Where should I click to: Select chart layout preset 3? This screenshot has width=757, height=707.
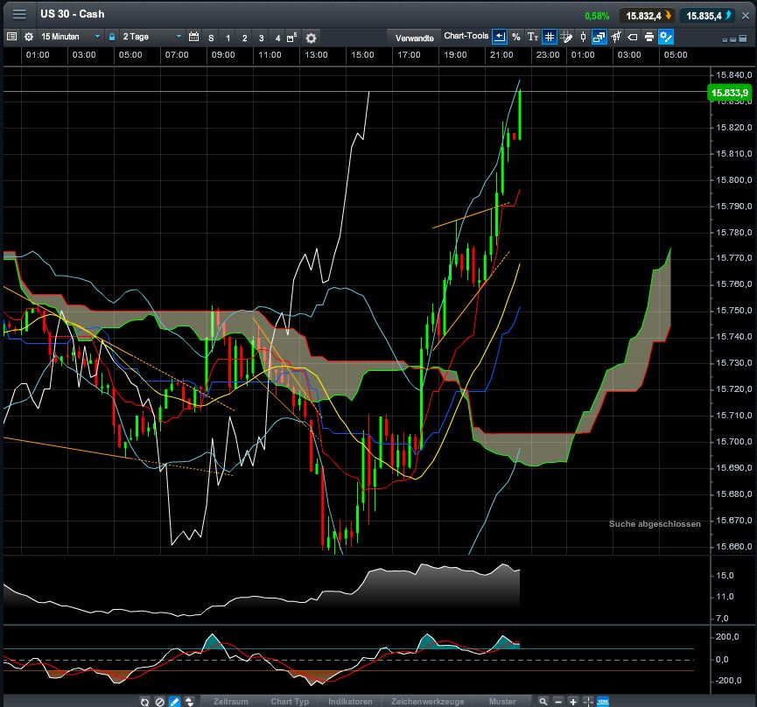click(x=261, y=38)
